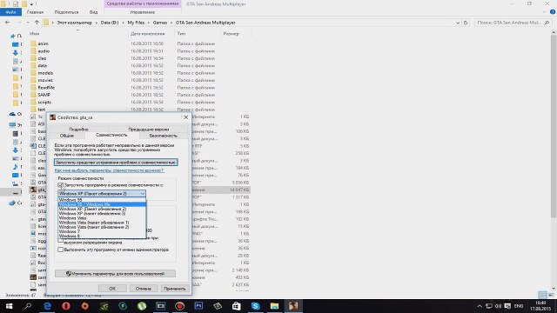The height and width of the screenshot is (313, 557).
Task: Expand the address bar history dropdown
Action: 458,23
